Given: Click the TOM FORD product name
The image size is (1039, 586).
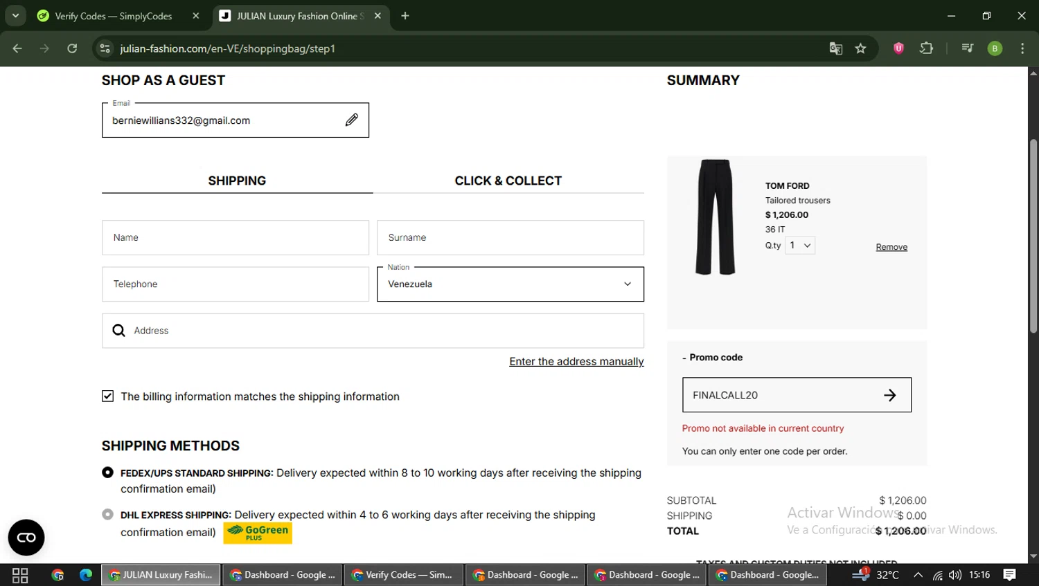Looking at the screenshot, I should coord(787,186).
